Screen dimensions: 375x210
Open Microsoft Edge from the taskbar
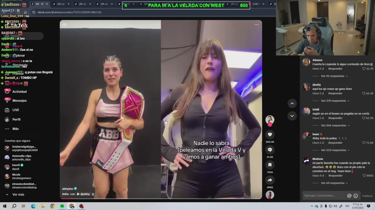33,206
